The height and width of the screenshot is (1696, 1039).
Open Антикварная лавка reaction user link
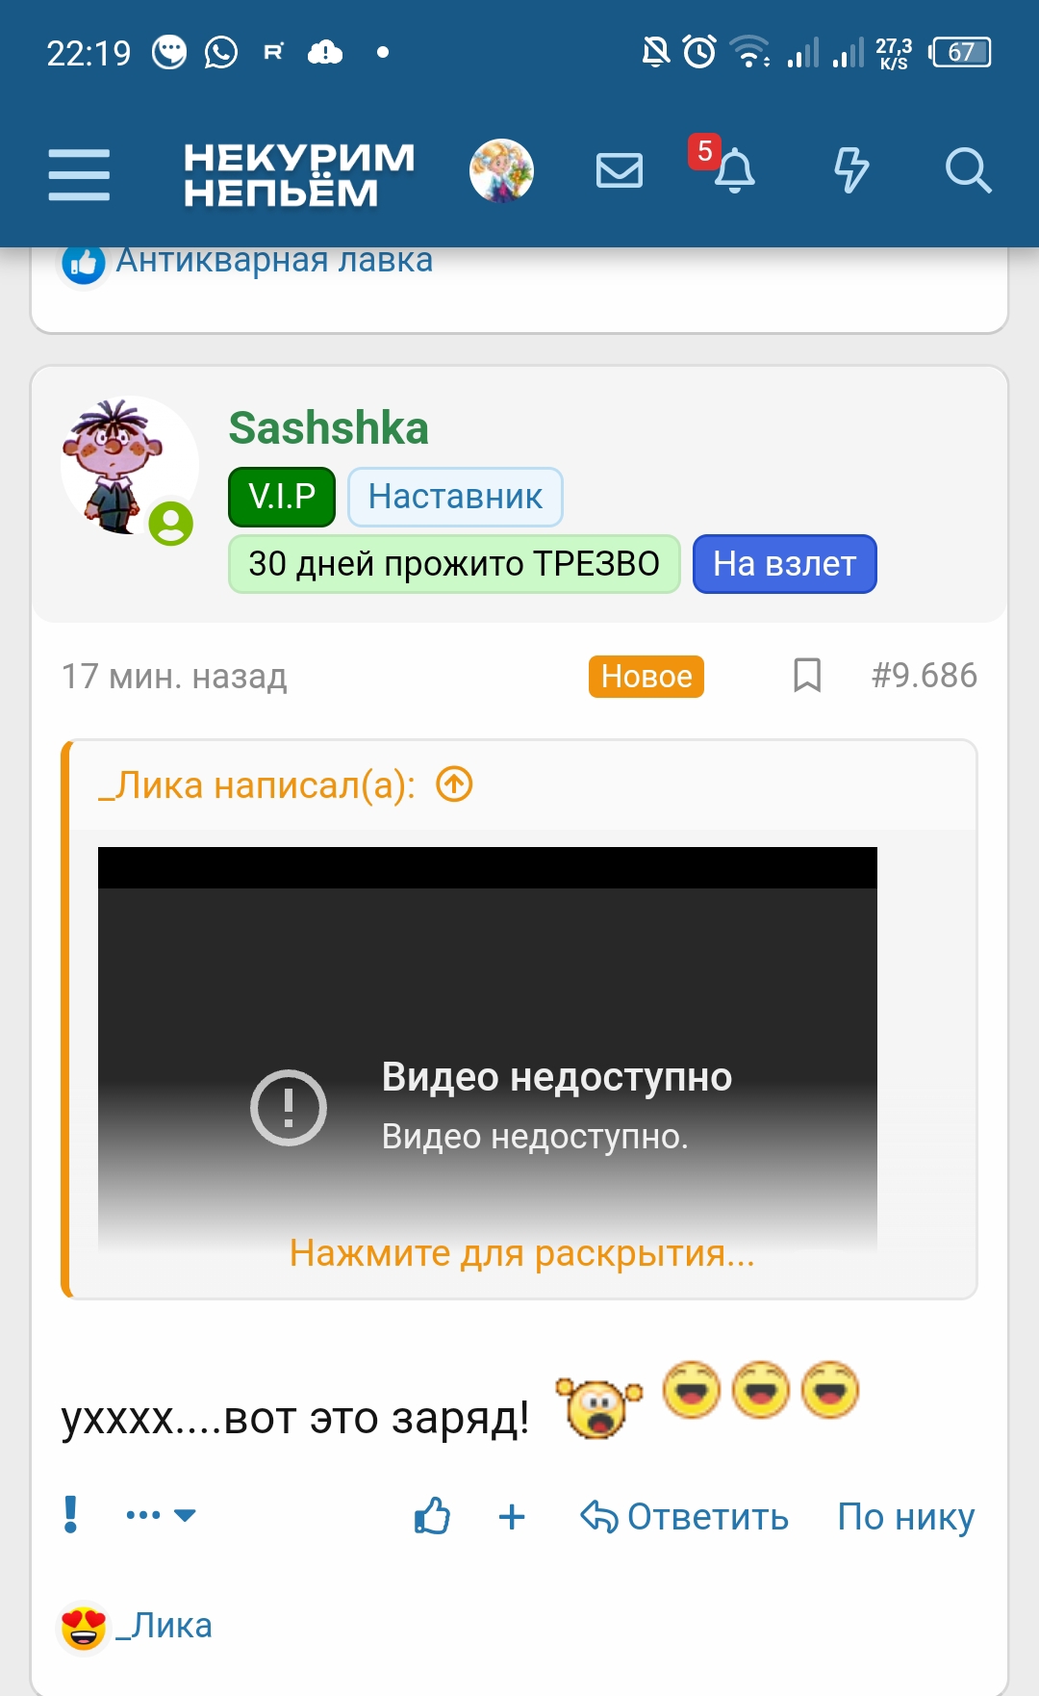coord(274,260)
